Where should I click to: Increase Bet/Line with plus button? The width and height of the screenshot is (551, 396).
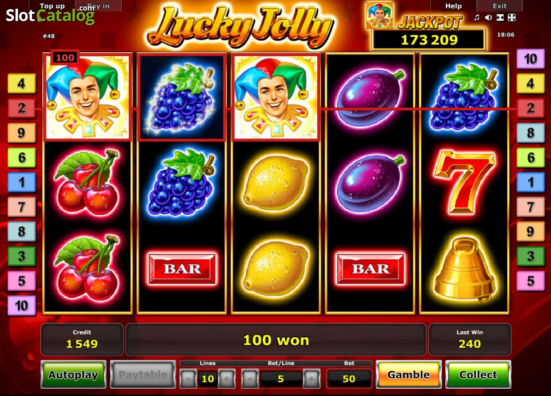coord(311,379)
